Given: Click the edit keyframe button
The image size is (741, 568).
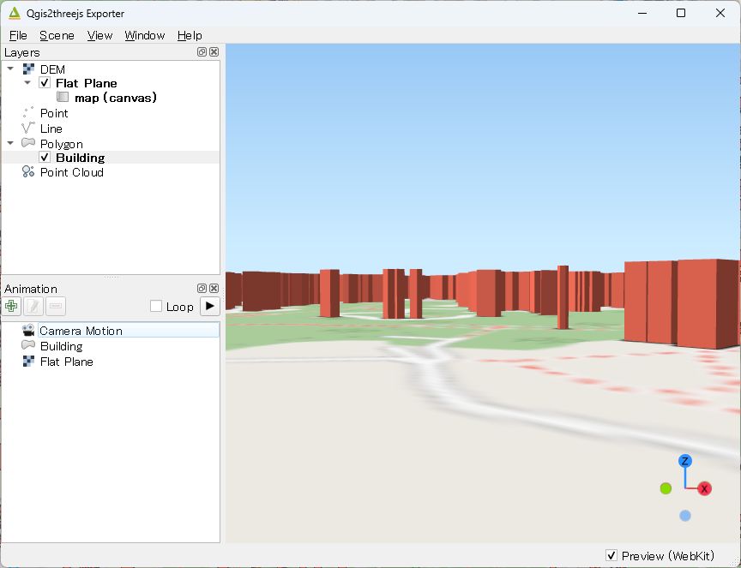Looking at the screenshot, I should [x=33, y=306].
